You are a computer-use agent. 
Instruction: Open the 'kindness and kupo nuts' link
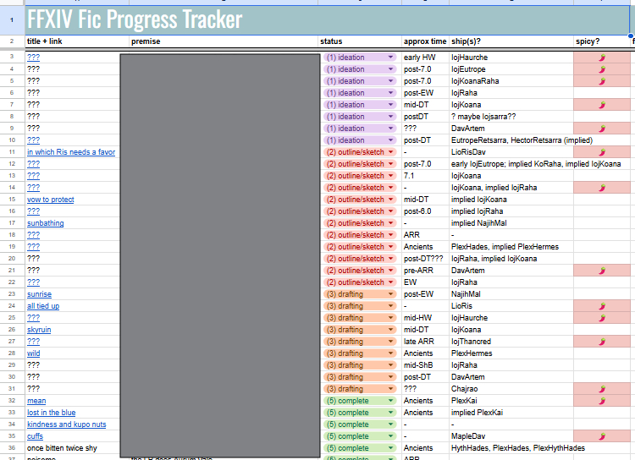coord(66,424)
